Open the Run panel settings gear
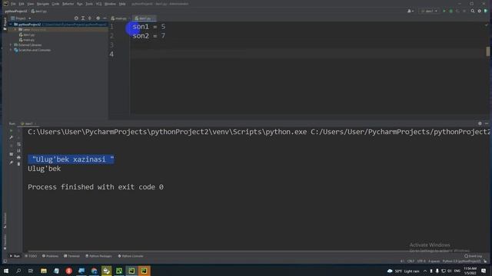This screenshot has height=276, width=492. click(x=480, y=123)
